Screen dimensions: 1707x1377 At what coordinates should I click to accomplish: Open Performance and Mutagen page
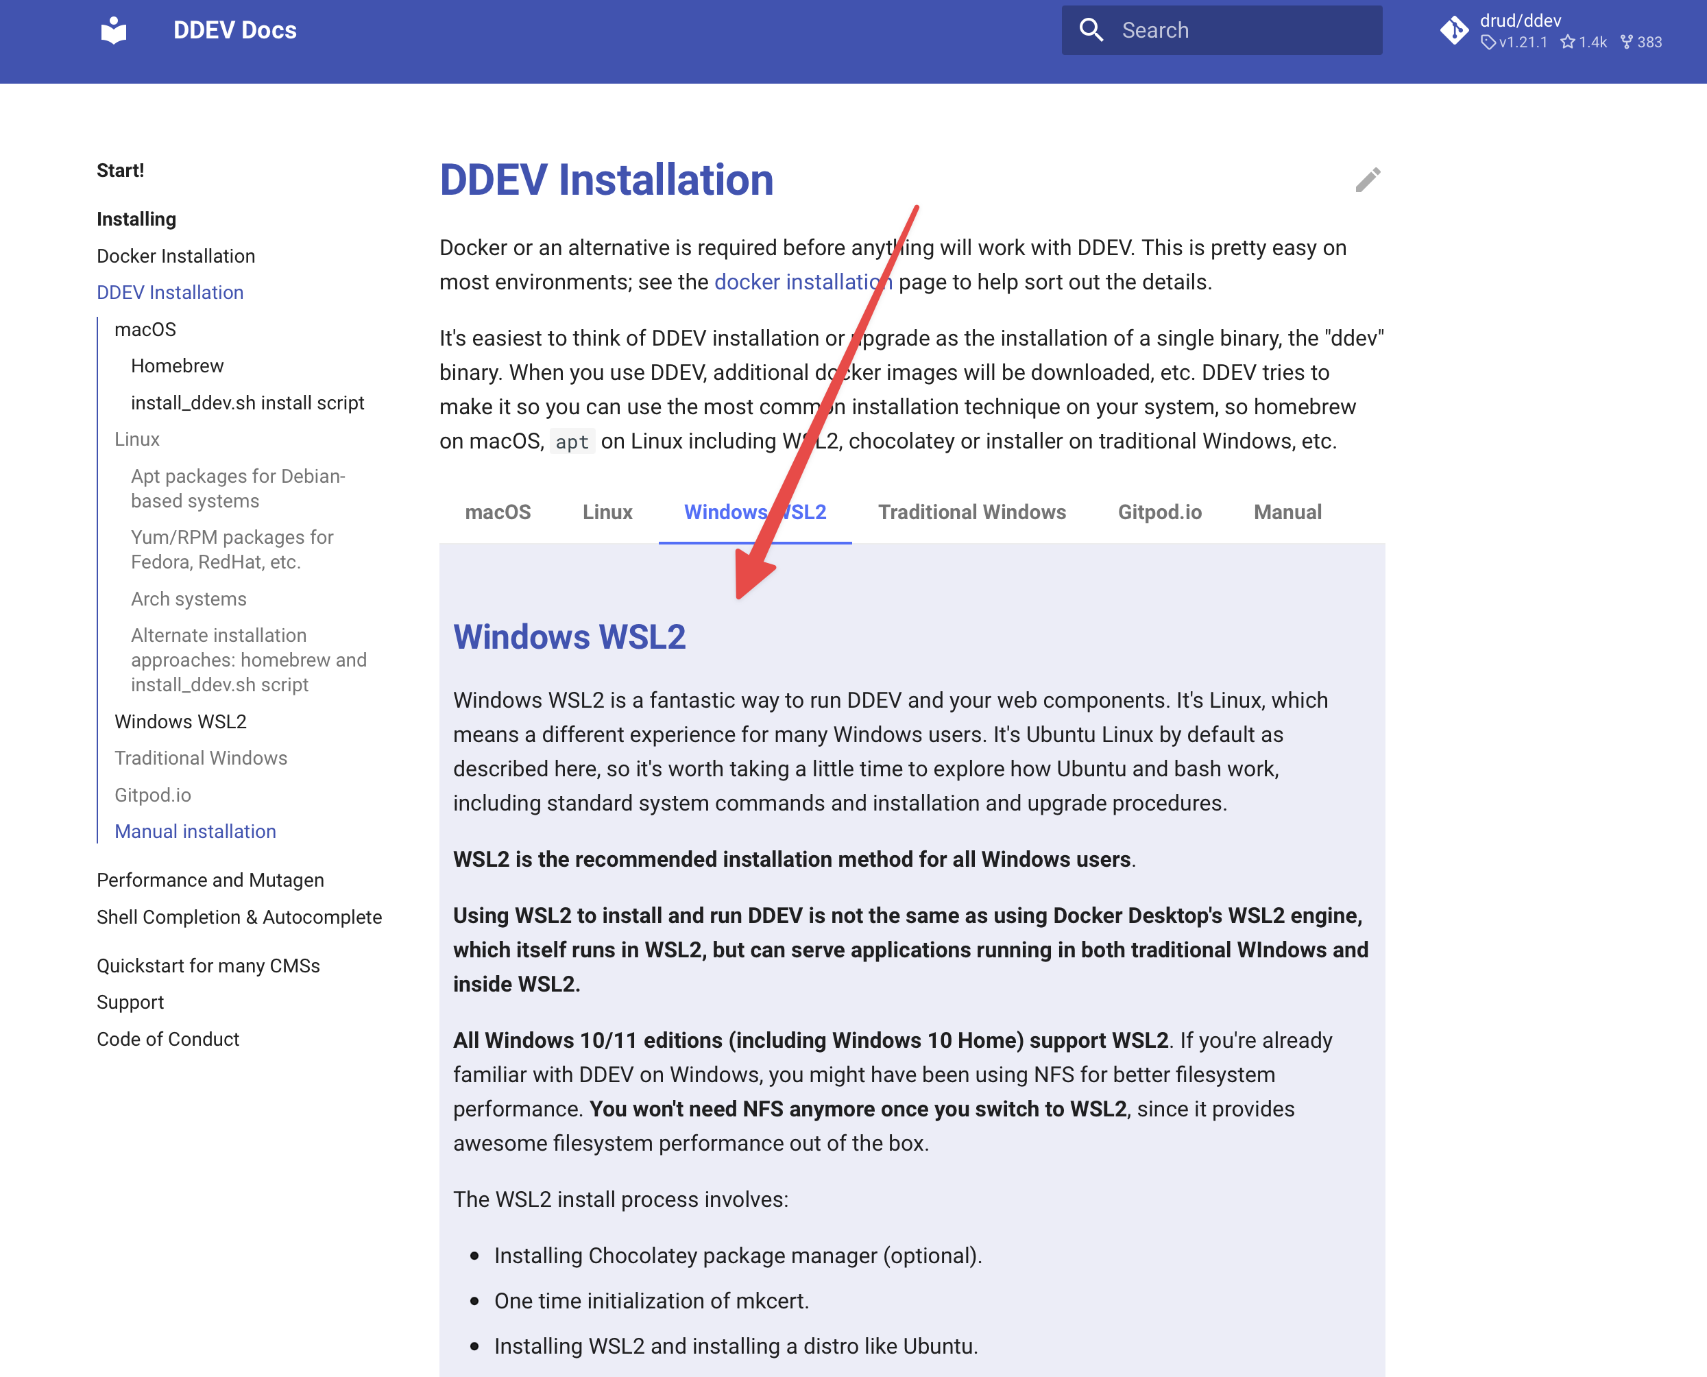coord(210,881)
